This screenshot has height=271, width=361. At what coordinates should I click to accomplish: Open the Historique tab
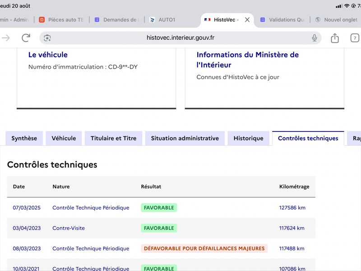click(249, 138)
